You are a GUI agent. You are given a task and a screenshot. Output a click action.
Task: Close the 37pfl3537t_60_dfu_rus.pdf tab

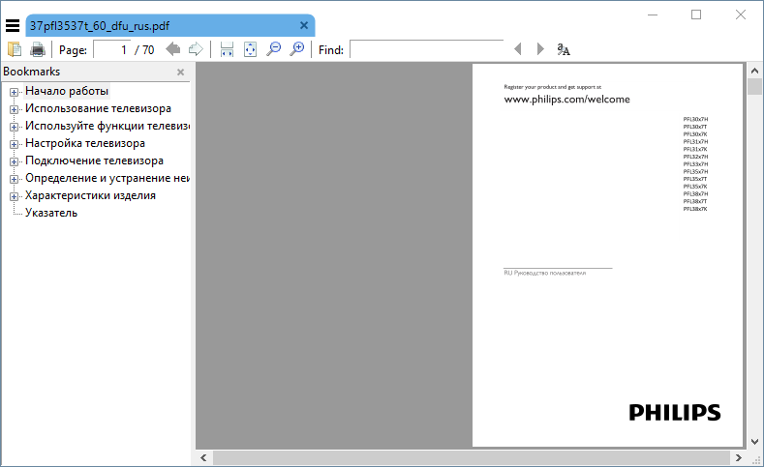303,25
